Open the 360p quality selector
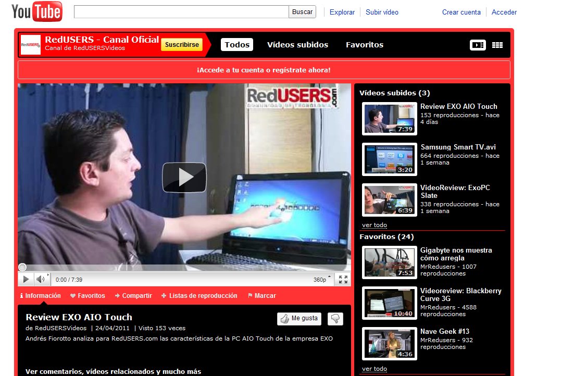 click(321, 279)
